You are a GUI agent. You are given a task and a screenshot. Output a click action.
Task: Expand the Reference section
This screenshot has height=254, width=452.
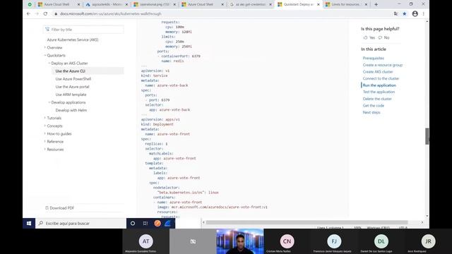tap(45, 141)
